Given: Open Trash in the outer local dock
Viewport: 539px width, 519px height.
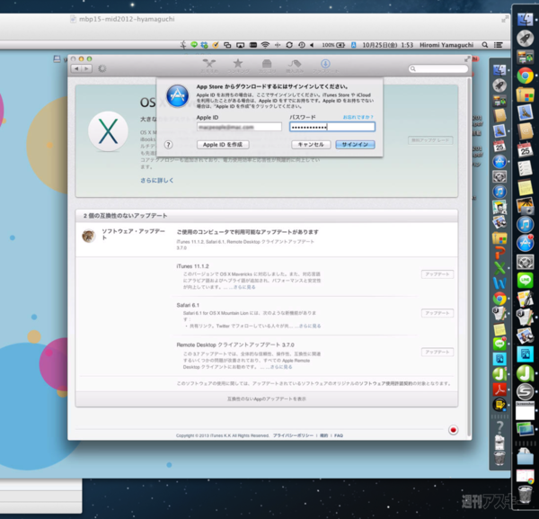Looking at the screenshot, I should click(526, 495).
